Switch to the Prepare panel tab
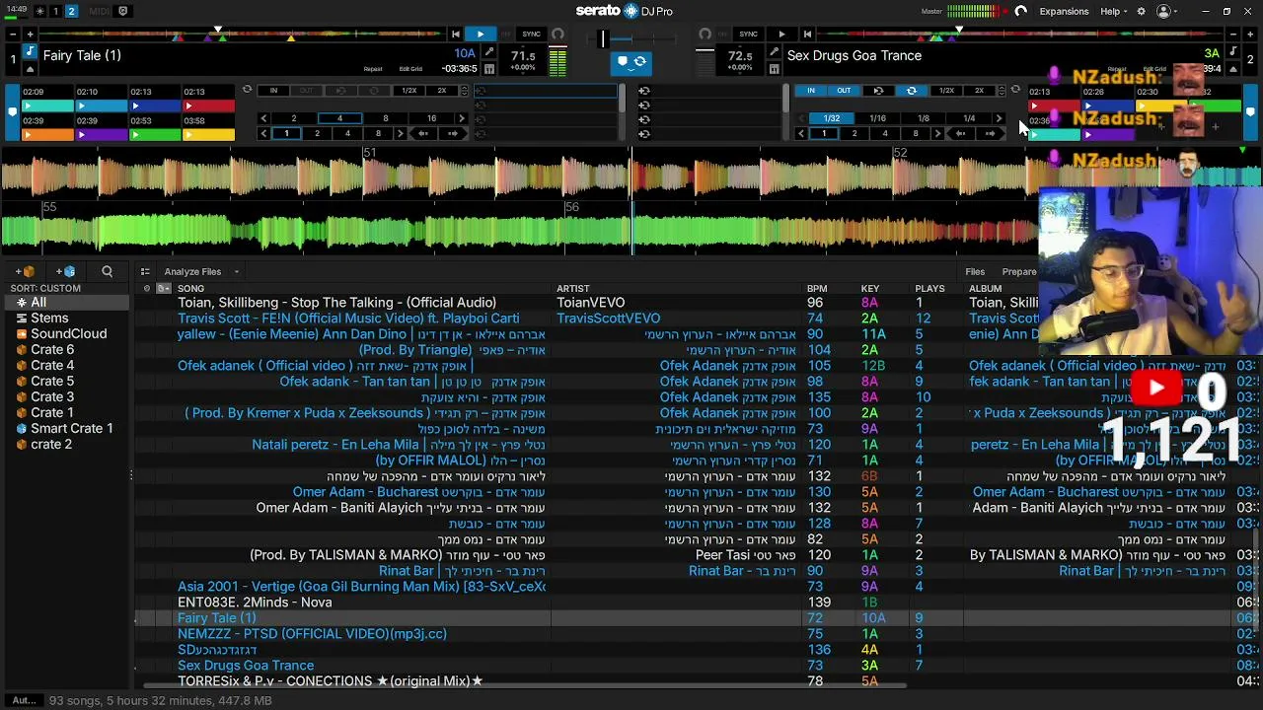Screen dimensions: 1263x710 tap(1019, 271)
